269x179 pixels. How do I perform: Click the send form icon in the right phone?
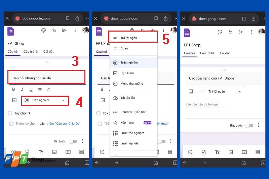(241, 32)
